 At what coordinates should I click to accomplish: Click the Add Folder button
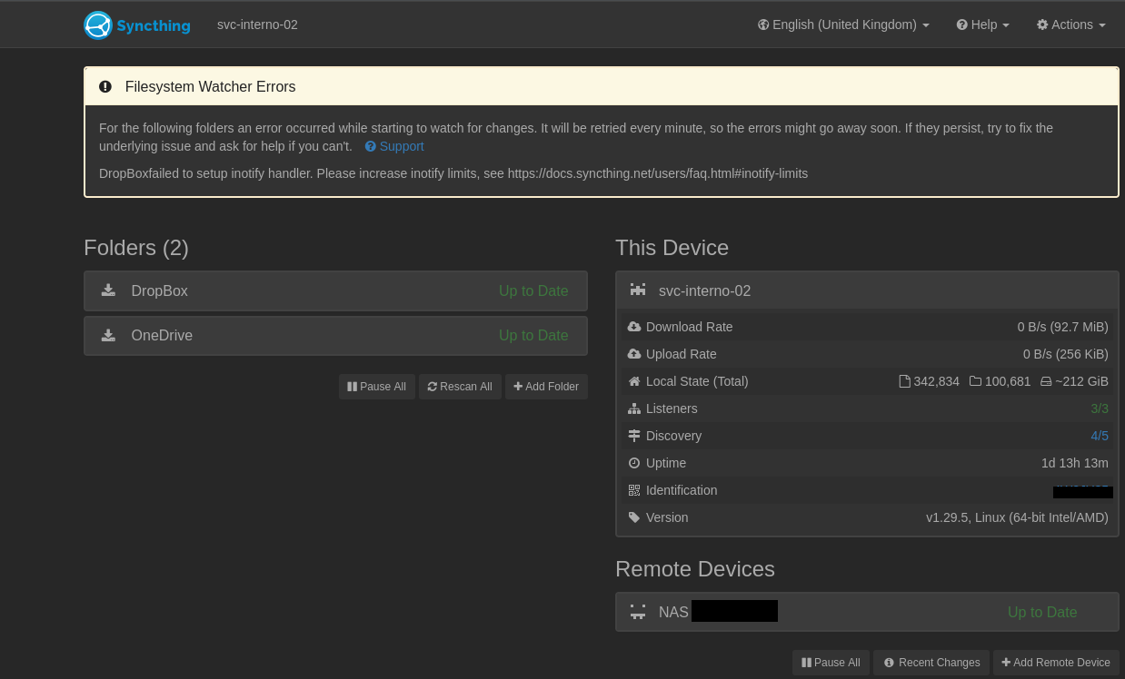pyautogui.click(x=546, y=387)
